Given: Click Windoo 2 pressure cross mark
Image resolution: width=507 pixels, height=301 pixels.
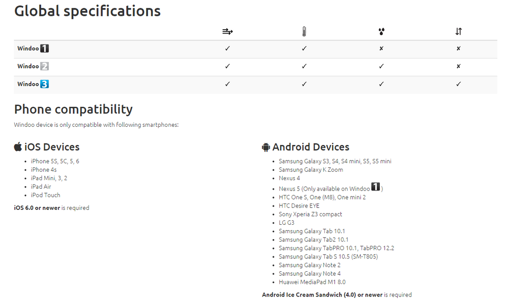Looking at the screenshot, I should pos(458,66).
